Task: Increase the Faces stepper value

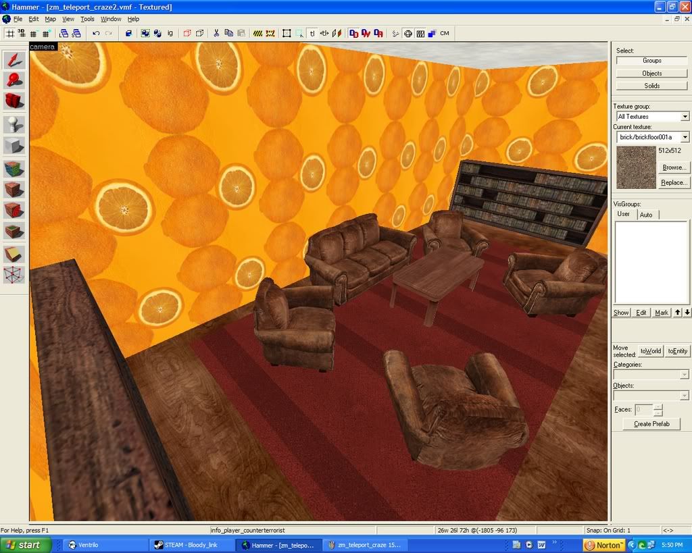Action: (x=658, y=406)
